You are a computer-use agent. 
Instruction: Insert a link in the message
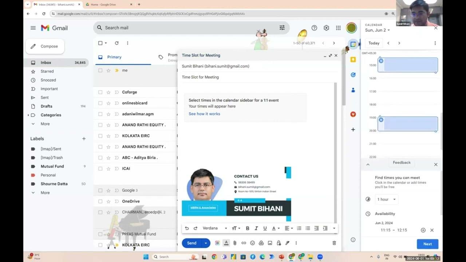244,243
